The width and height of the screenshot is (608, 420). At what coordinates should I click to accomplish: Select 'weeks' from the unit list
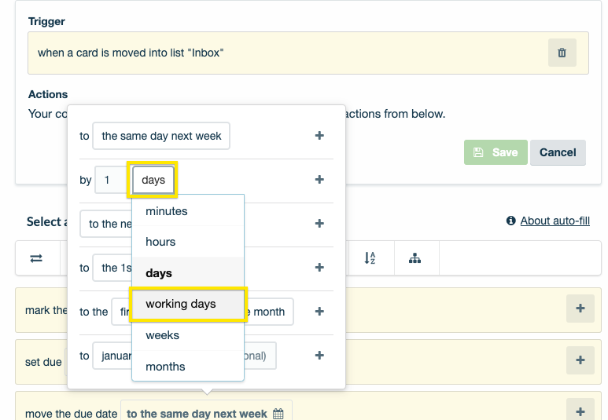[188, 335]
